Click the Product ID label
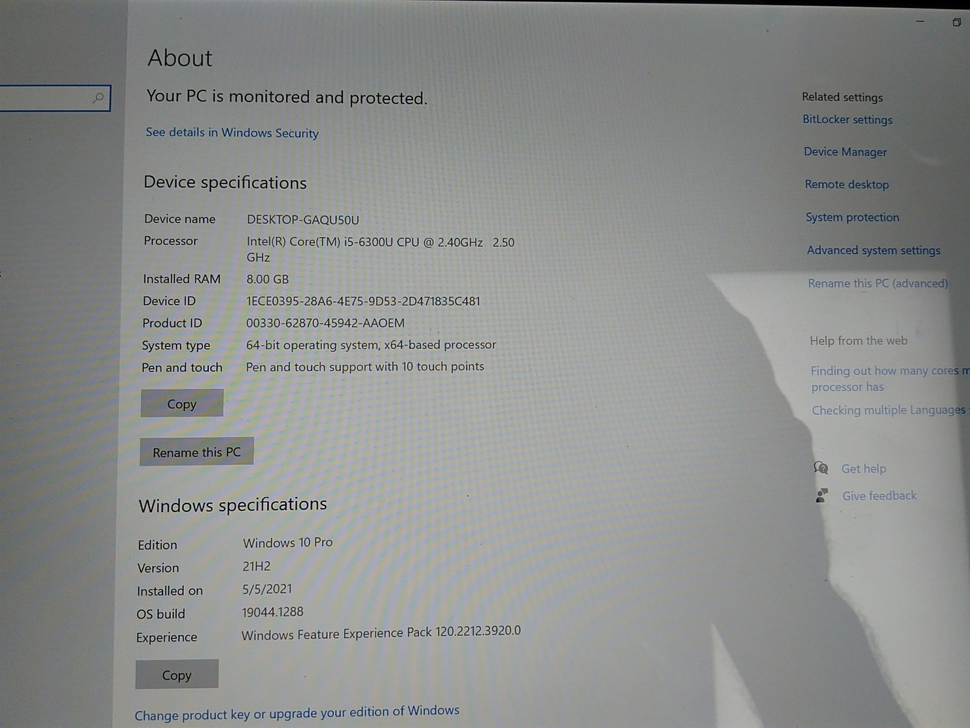Viewport: 970px width, 728px height. 172,323
